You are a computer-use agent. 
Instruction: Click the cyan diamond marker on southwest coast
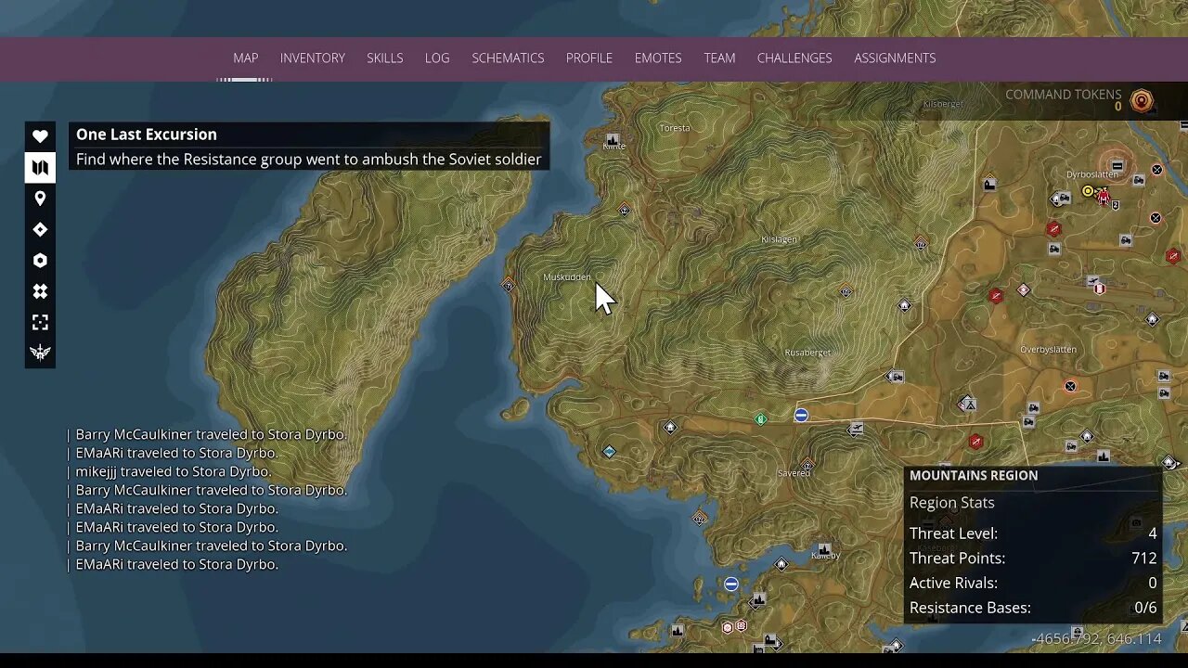point(609,452)
